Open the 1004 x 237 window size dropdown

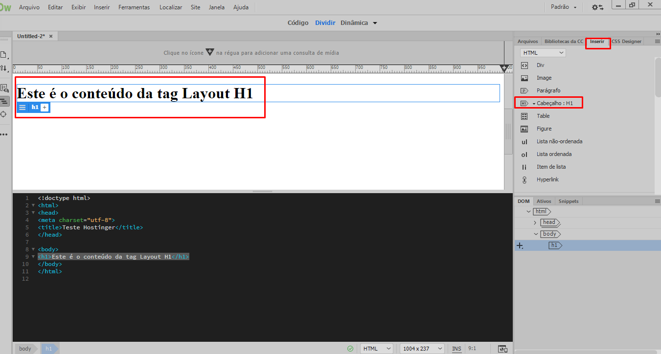click(422, 349)
